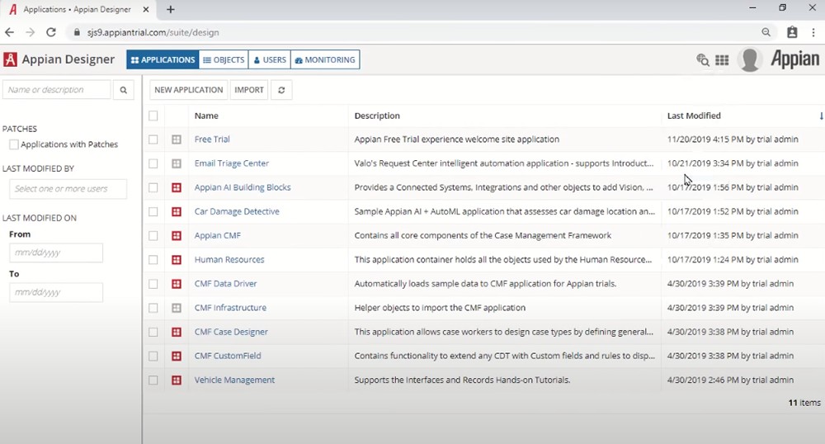Check the CMF Data Driver checkbox

[153, 284]
